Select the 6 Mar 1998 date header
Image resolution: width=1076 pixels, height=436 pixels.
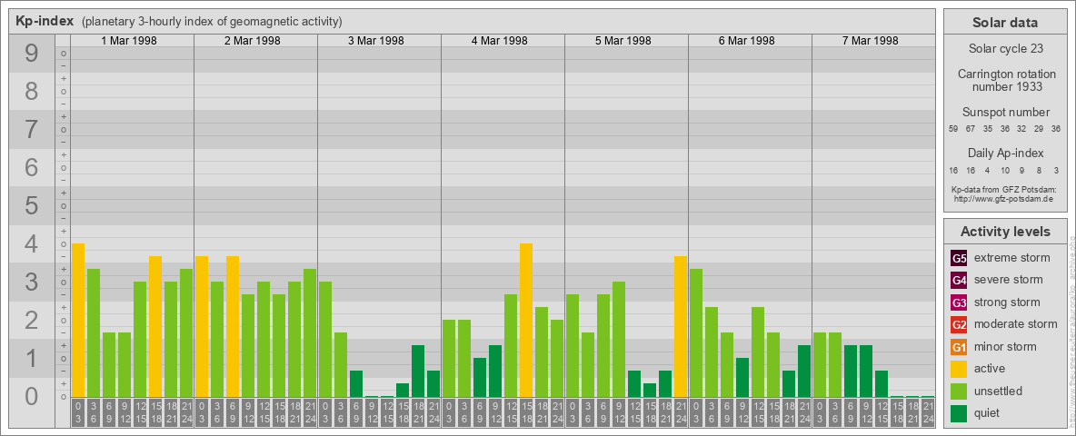pyautogui.click(x=747, y=41)
